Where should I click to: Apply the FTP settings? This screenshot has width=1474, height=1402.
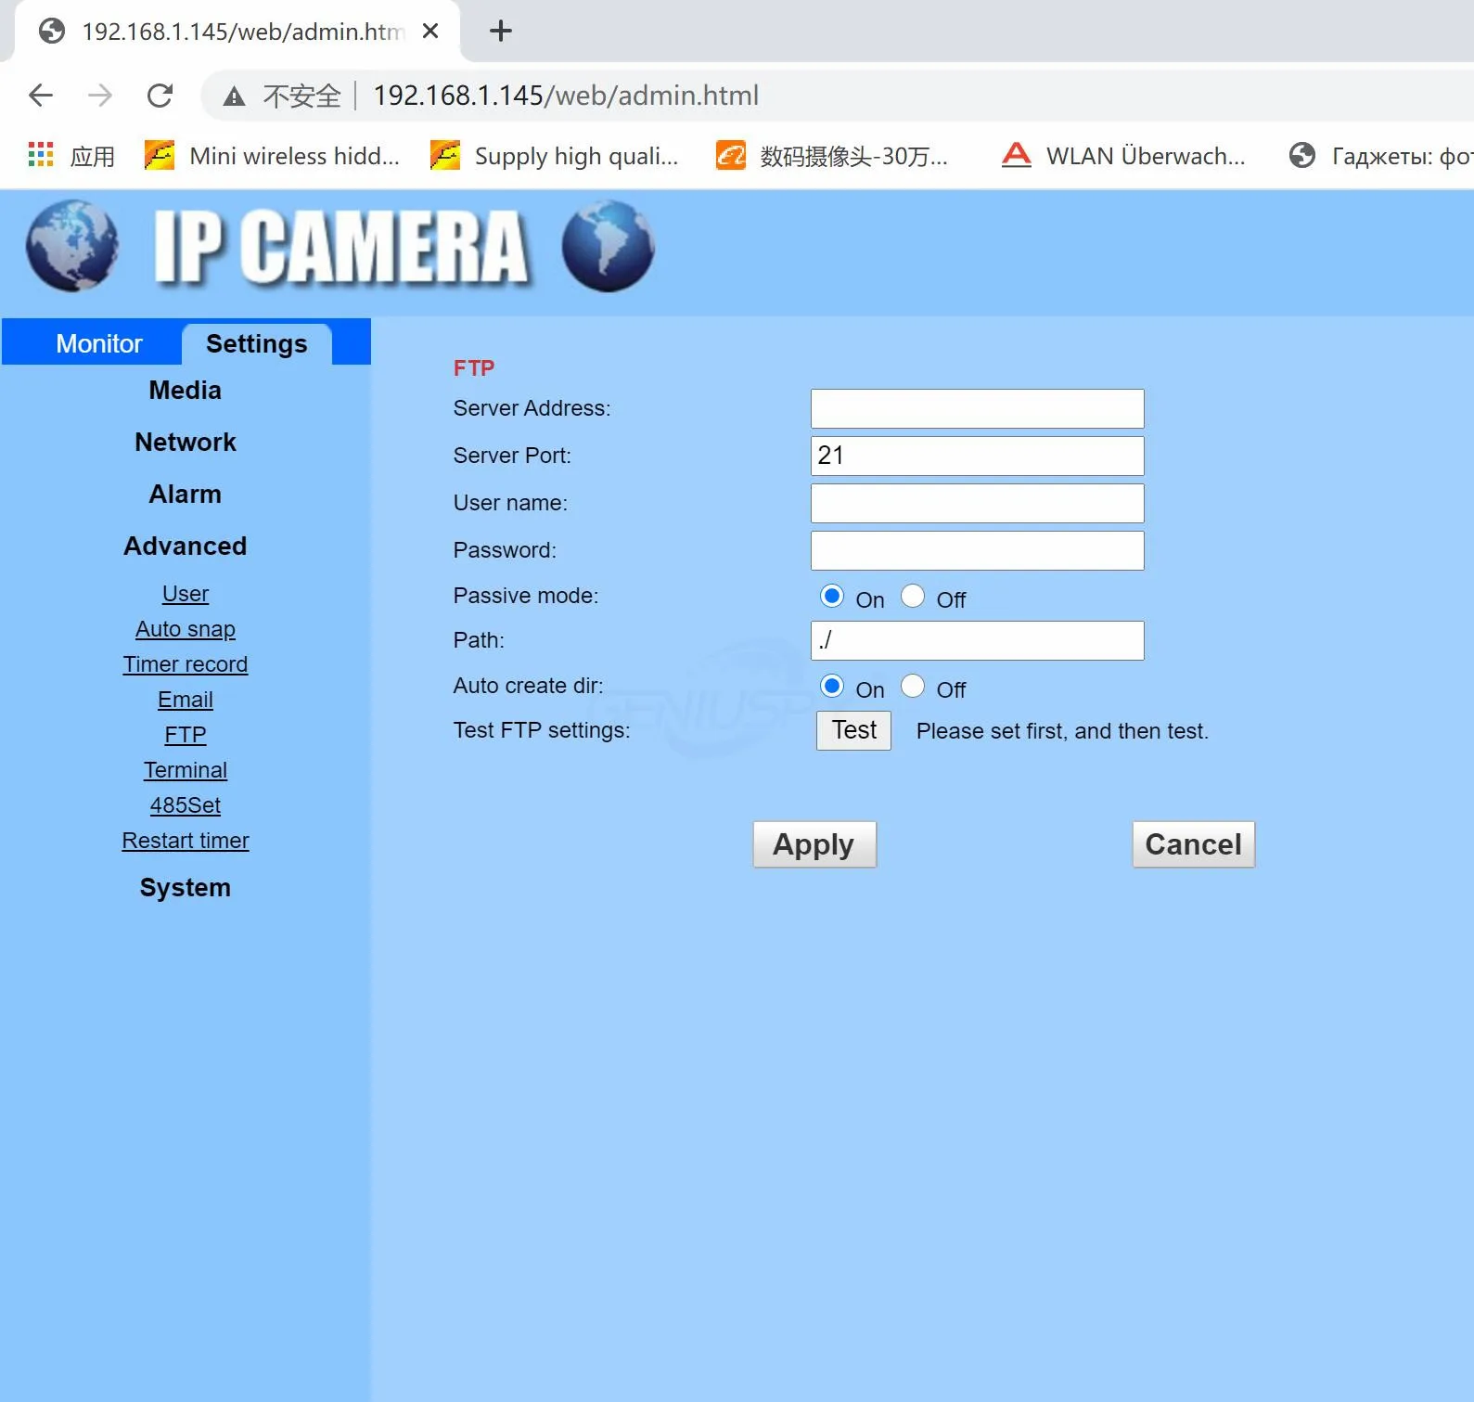(814, 844)
